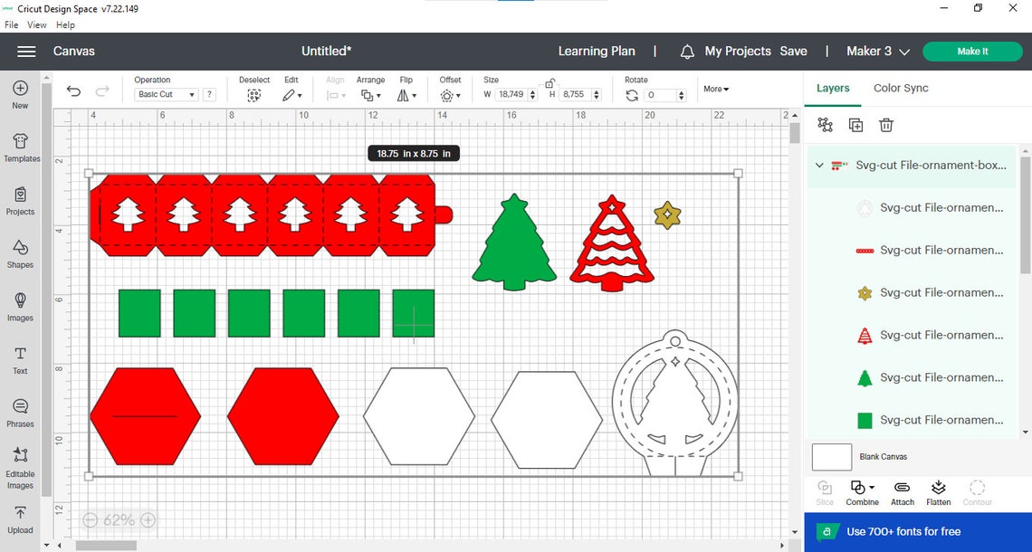Click the Save button
The height and width of the screenshot is (552, 1032).
(793, 52)
